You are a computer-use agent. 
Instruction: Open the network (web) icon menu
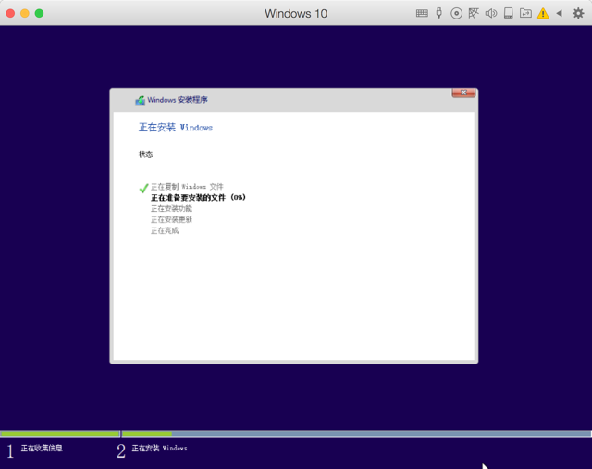[474, 14]
